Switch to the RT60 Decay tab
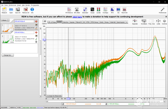 pos(94,22)
